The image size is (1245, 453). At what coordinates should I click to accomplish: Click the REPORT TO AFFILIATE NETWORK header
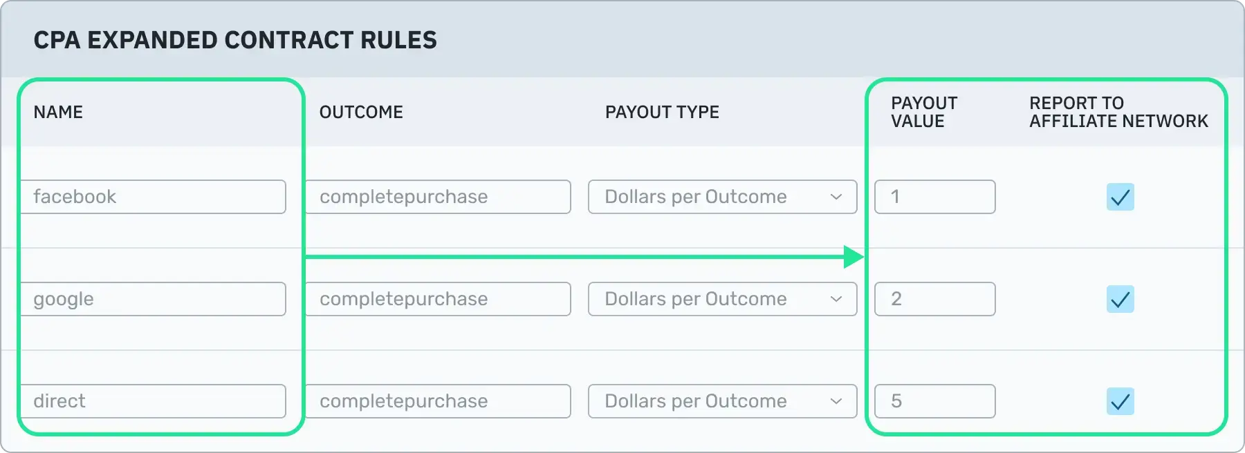[1118, 112]
